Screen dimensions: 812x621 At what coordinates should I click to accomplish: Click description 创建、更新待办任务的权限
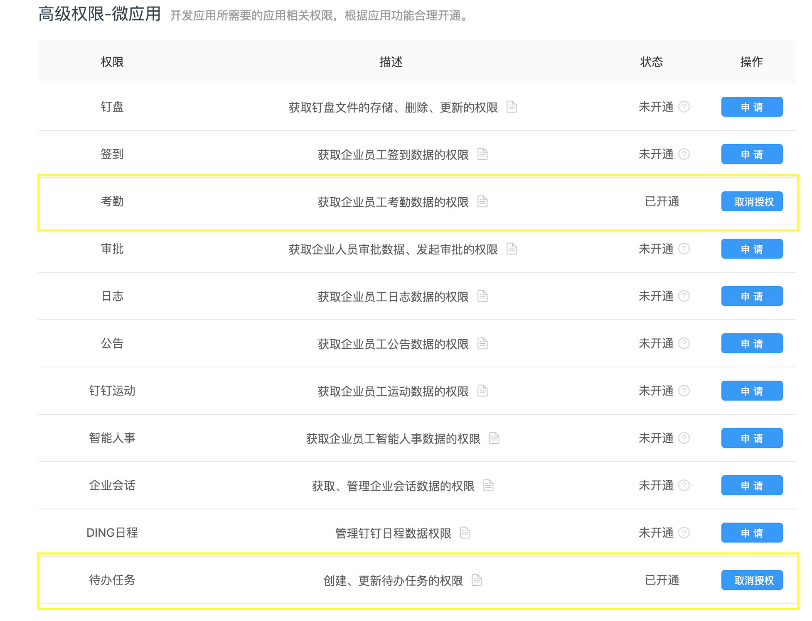(x=393, y=581)
